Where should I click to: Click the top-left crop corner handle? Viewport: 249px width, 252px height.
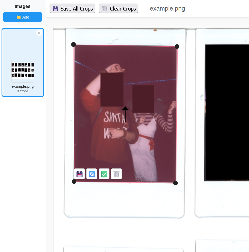pyautogui.click(x=73, y=44)
